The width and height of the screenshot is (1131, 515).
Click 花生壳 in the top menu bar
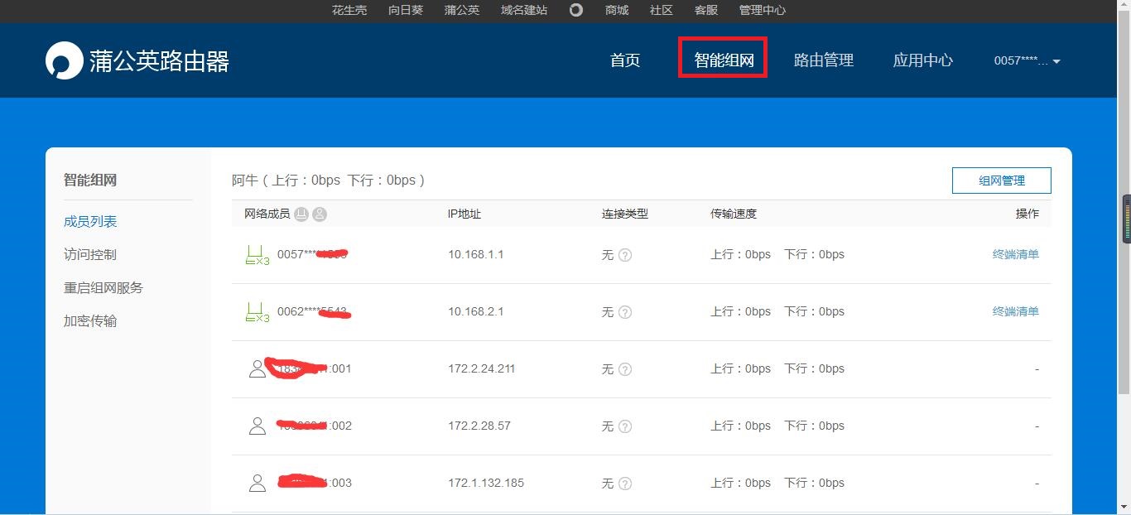[349, 10]
